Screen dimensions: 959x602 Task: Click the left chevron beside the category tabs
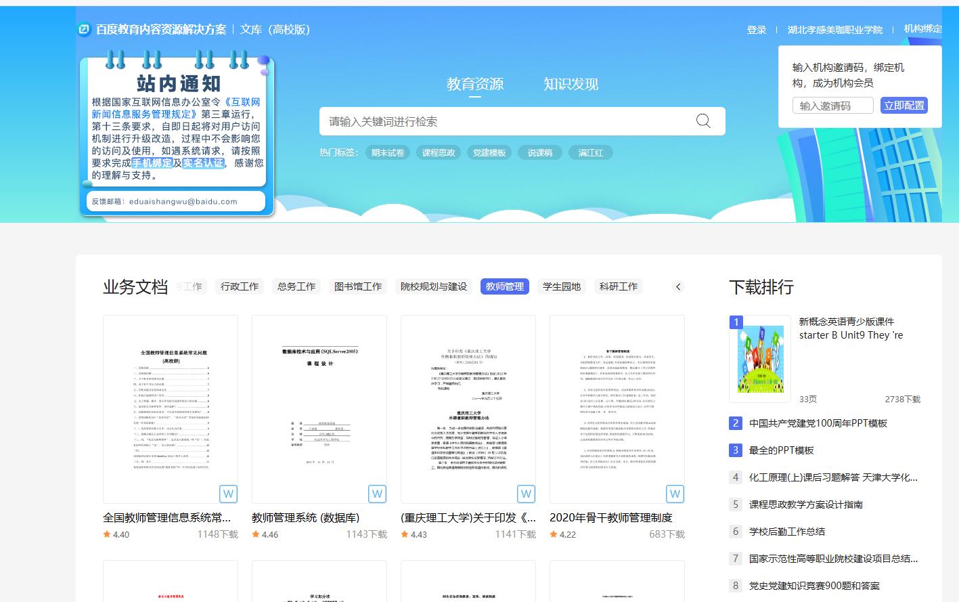click(x=678, y=286)
